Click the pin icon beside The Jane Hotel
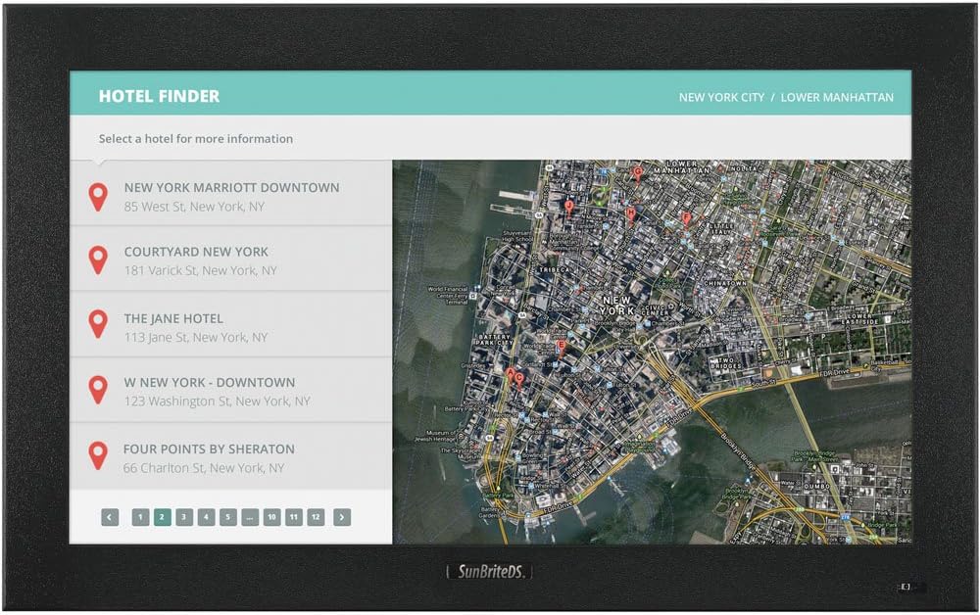 97,325
